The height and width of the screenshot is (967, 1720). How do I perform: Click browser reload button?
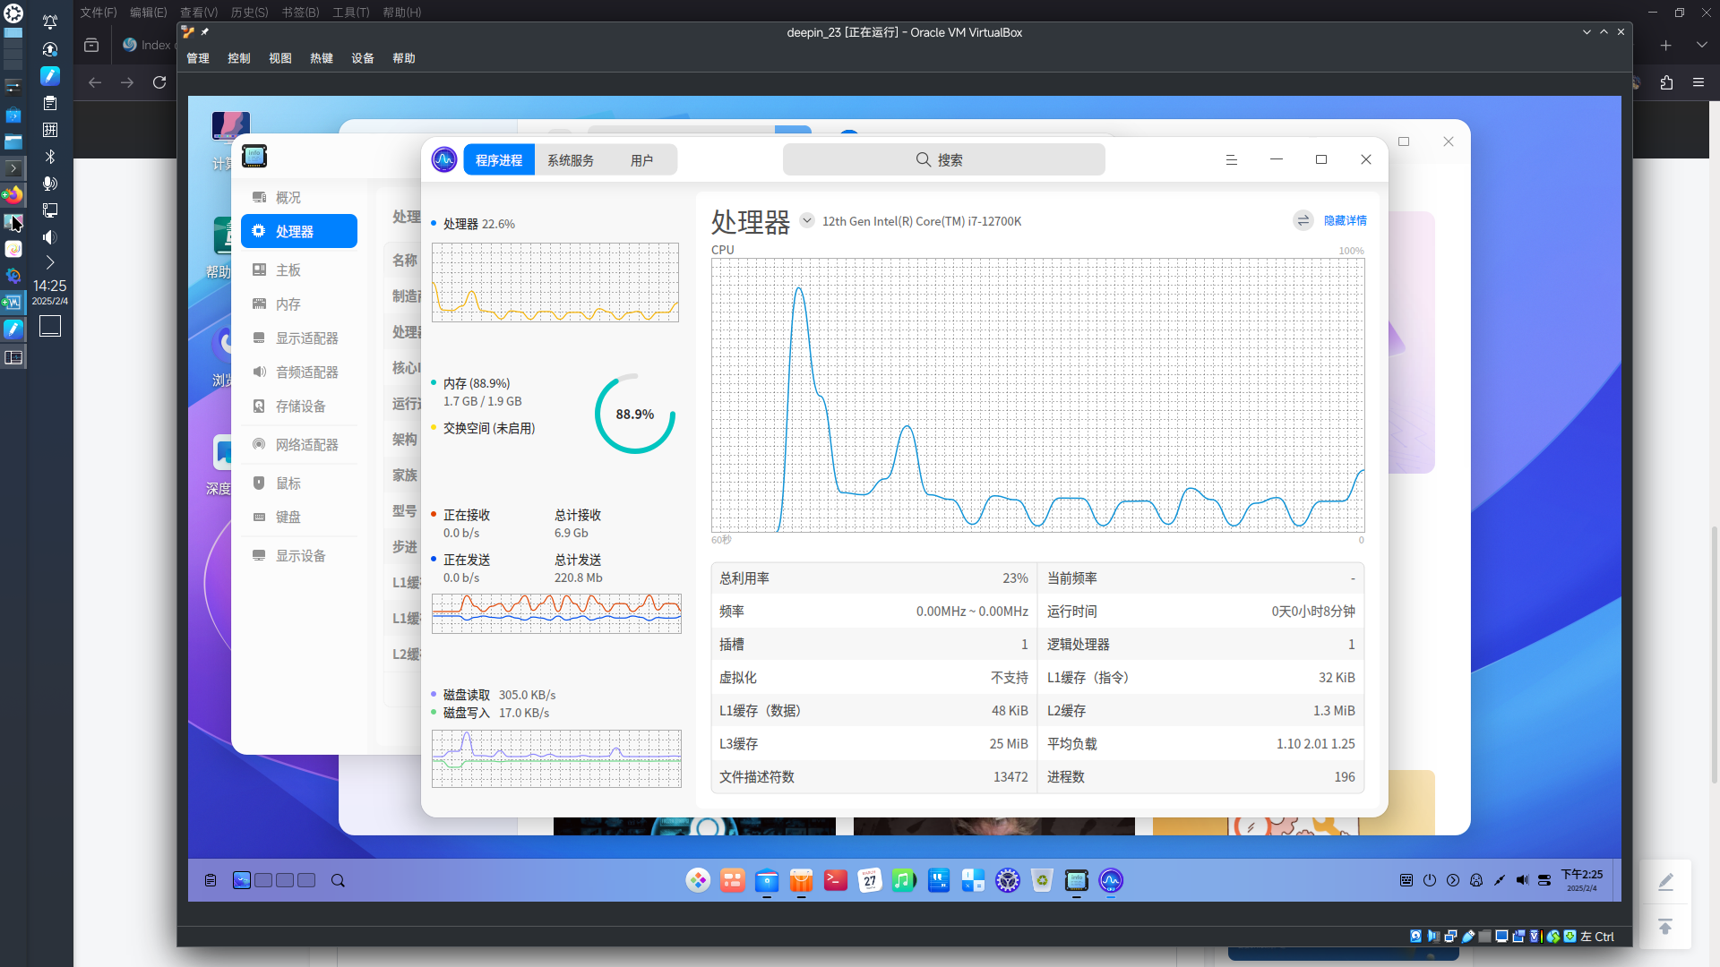[x=159, y=82]
